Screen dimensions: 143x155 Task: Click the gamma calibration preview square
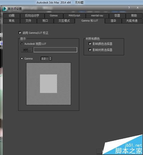pyautogui.click(x=48, y=84)
